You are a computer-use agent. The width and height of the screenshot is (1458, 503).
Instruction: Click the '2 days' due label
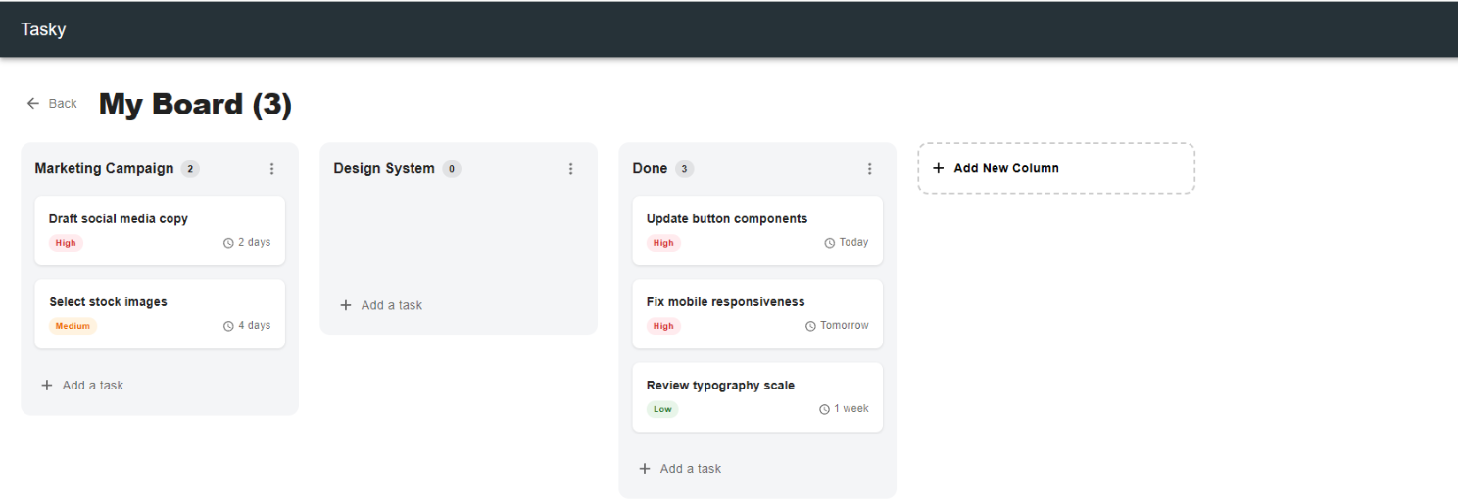[254, 242]
